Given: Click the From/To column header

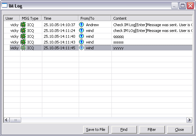Looking at the screenshot, I should click(x=95, y=18).
